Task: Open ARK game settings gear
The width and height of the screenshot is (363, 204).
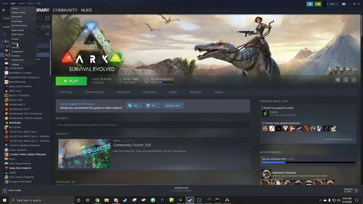Action: tap(338, 80)
